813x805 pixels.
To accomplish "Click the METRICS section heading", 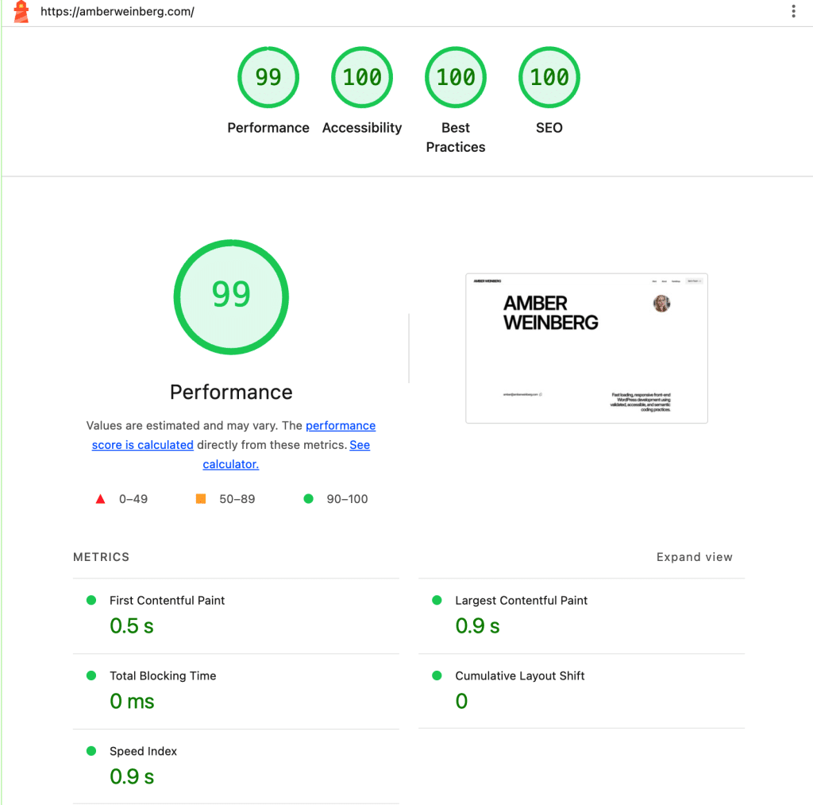I will pos(101,557).
